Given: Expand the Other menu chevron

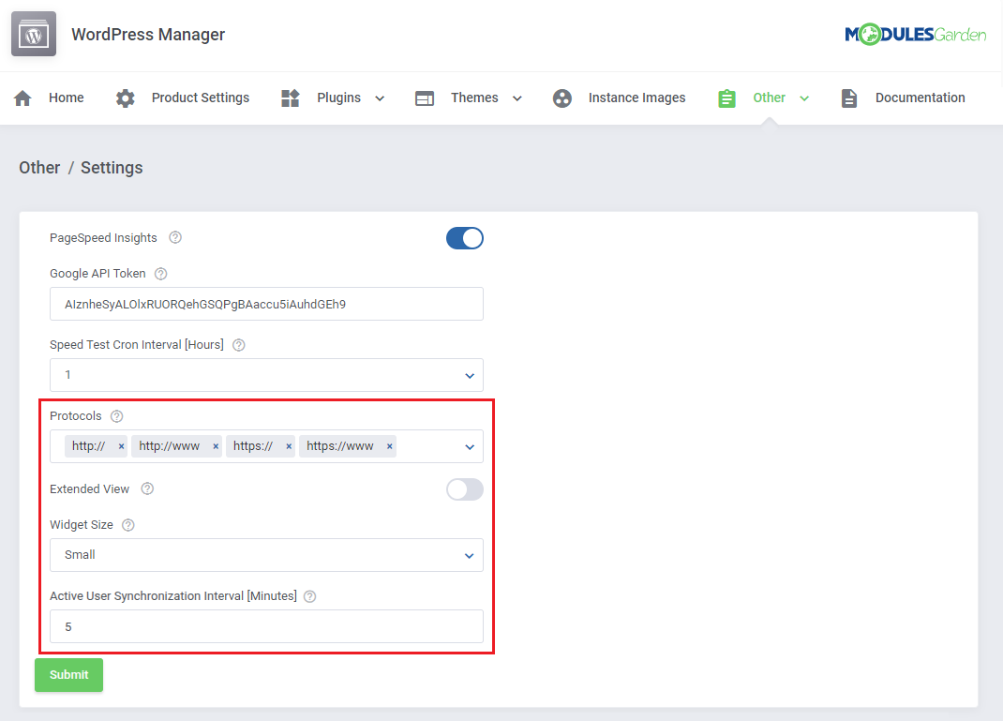Looking at the screenshot, I should [x=804, y=98].
